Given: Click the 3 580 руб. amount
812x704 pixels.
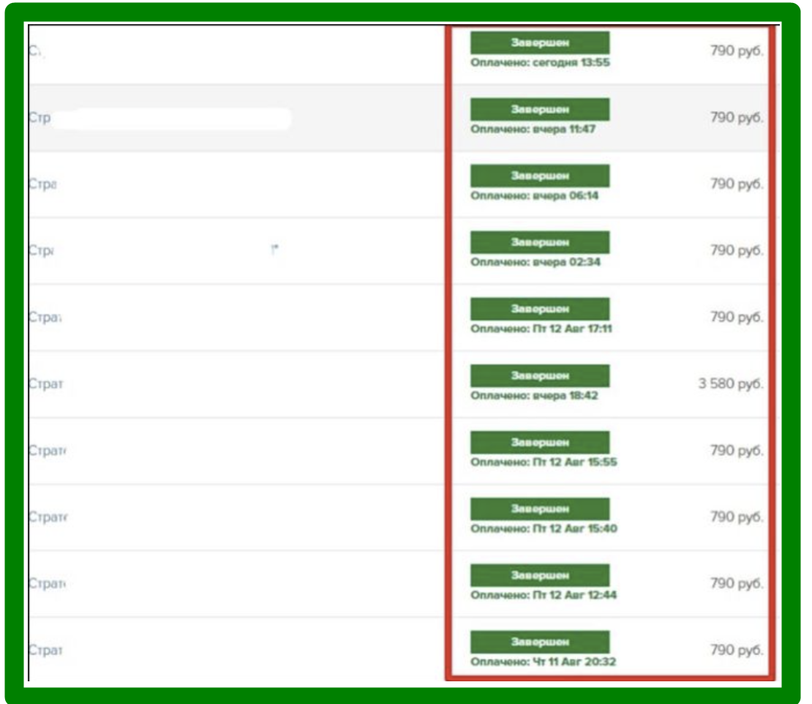Looking at the screenshot, I should click(731, 384).
